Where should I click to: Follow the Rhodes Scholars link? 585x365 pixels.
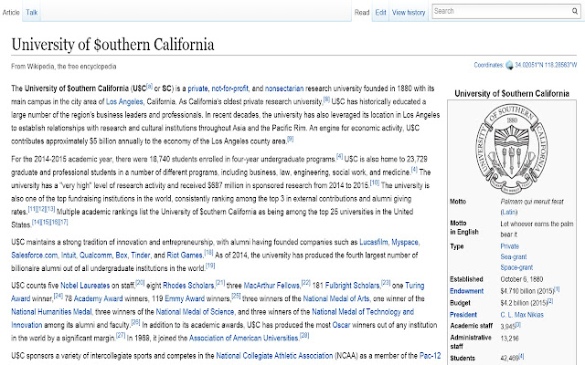189,286
